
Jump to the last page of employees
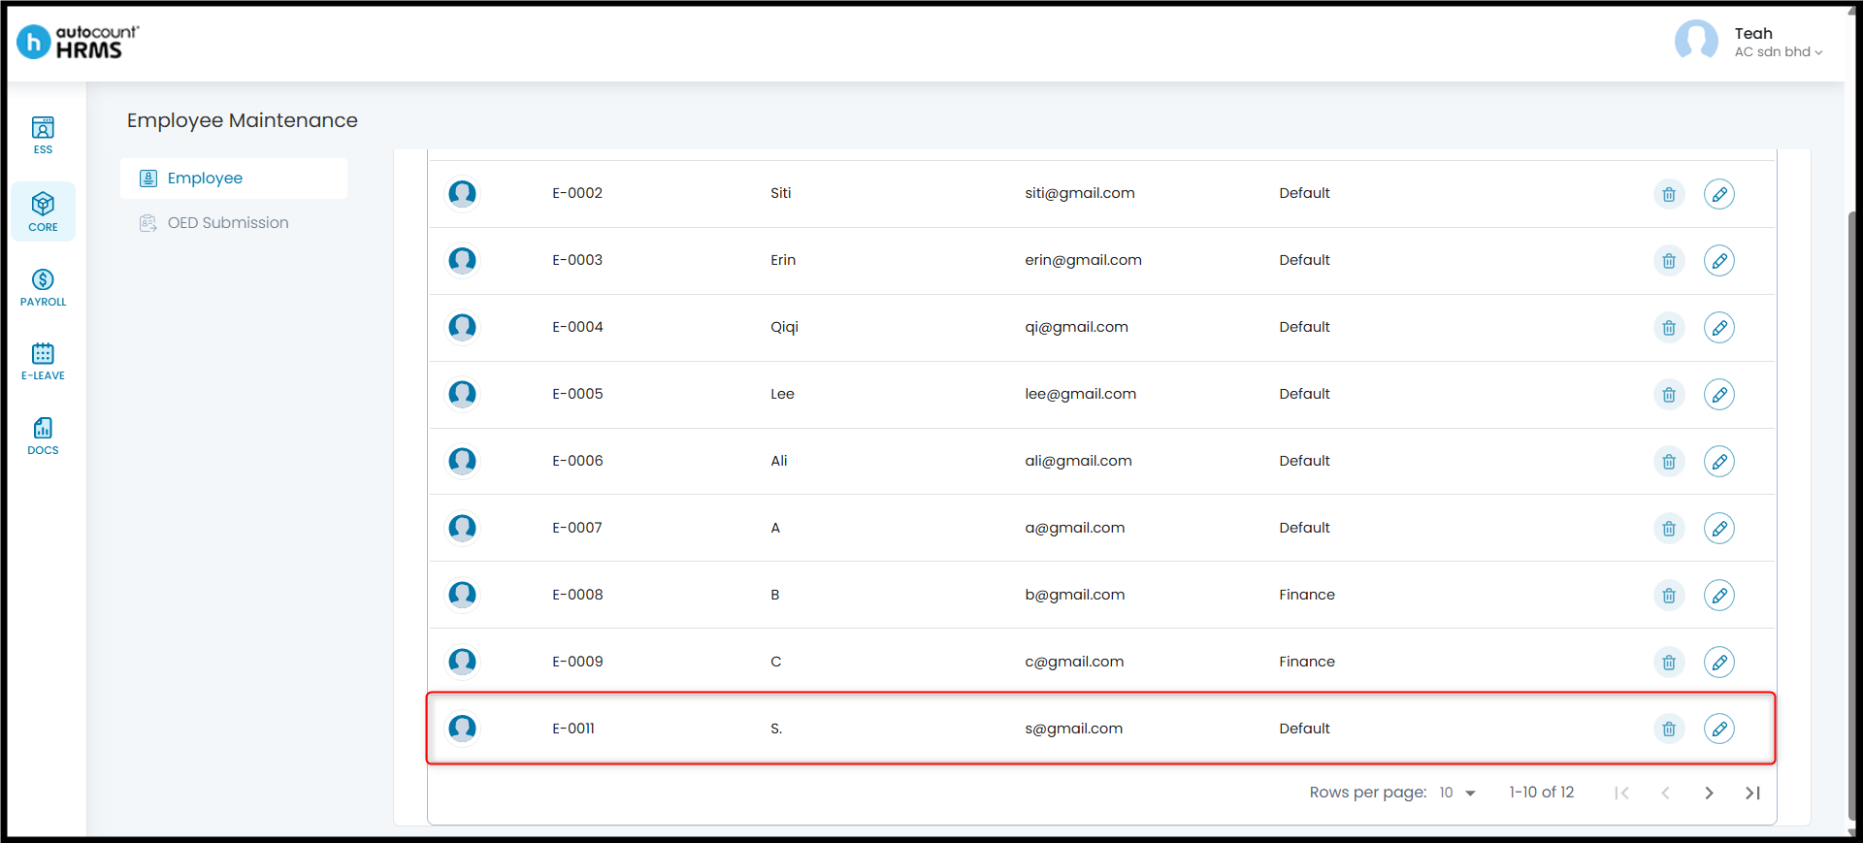tap(1752, 794)
